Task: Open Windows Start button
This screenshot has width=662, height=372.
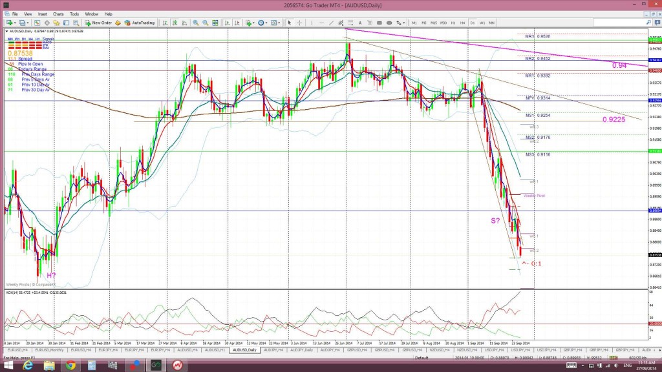Action: (8, 366)
